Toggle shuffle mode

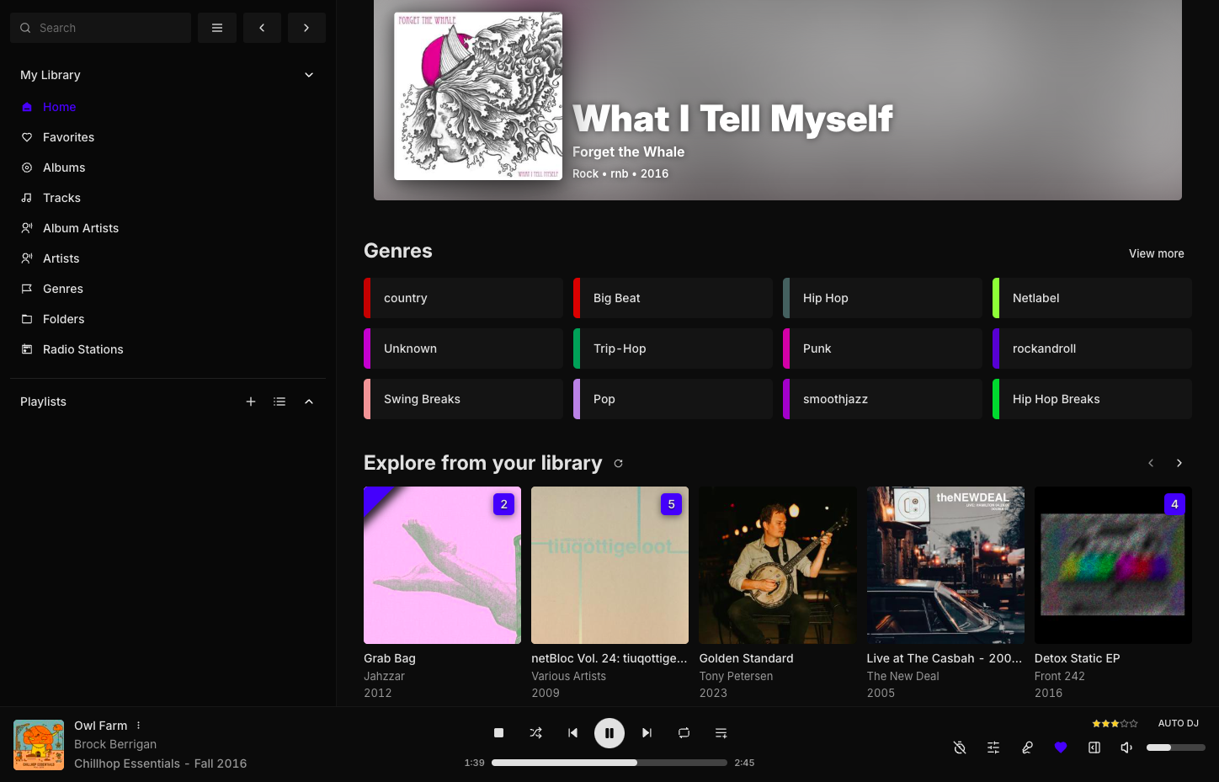tap(535, 733)
